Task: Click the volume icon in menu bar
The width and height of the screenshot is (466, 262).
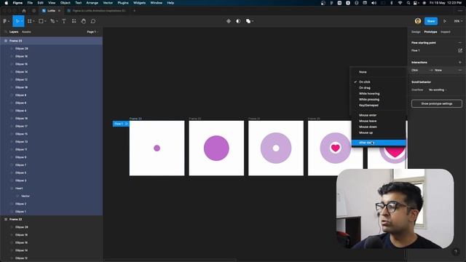Action: [374, 3]
